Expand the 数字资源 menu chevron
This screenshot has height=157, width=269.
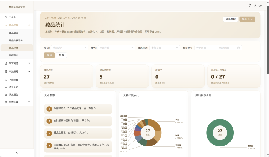(29, 63)
